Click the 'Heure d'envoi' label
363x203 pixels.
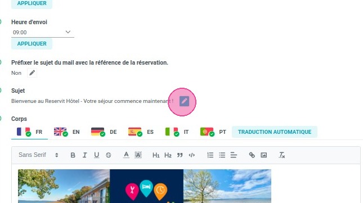[29, 22]
